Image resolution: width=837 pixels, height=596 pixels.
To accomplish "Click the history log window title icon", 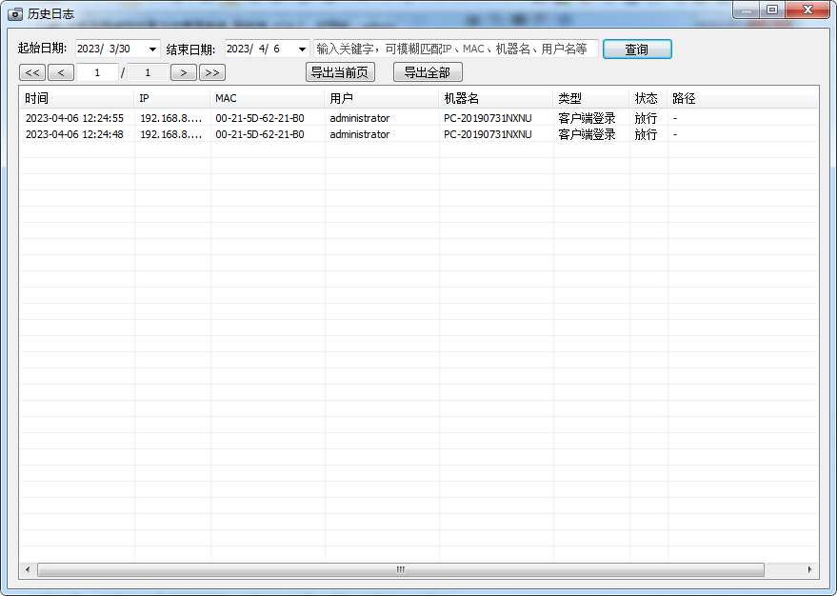I will point(15,13).
